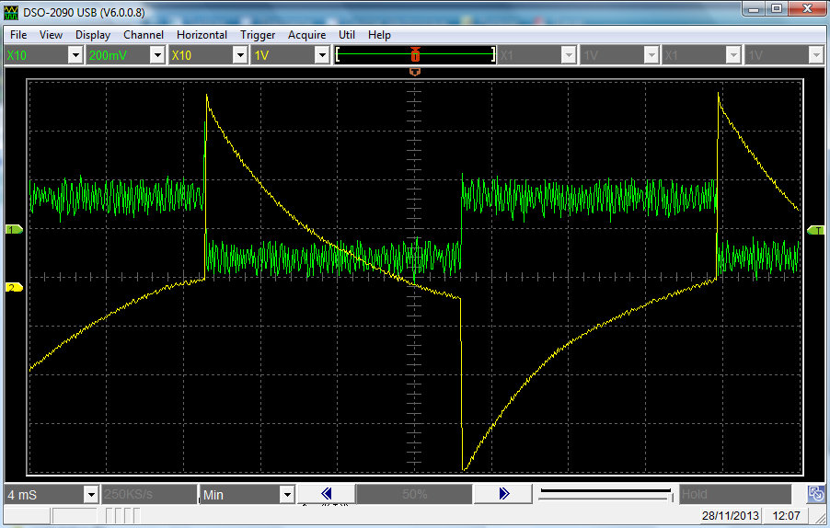Open the CH2 1V voltage dropdown
This screenshot has height=528, width=830.
[321, 55]
